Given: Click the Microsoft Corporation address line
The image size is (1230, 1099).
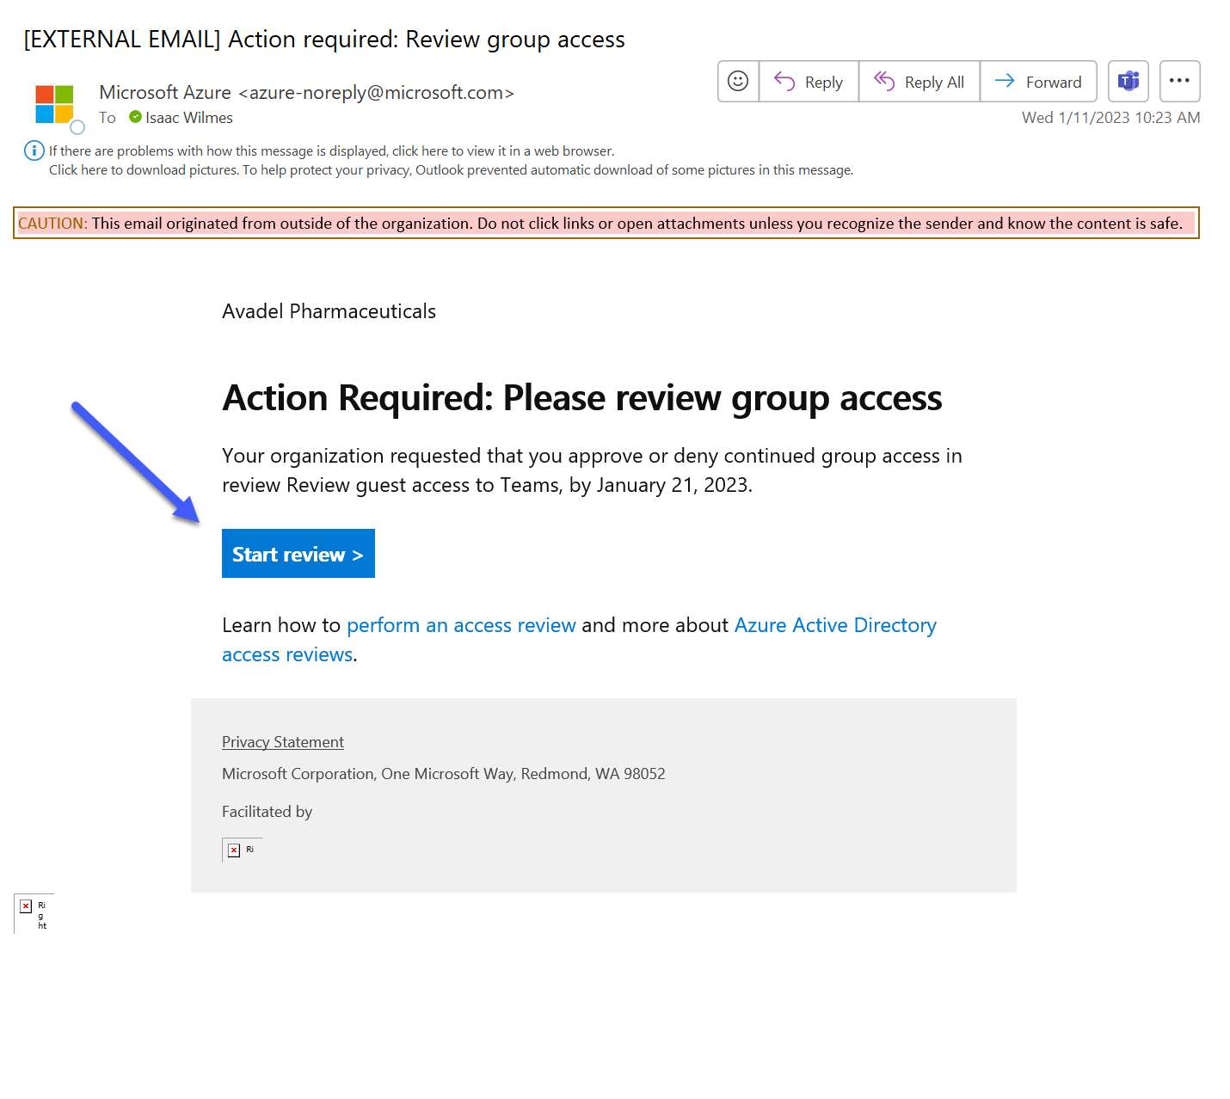Looking at the screenshot, I should (444, 774).
